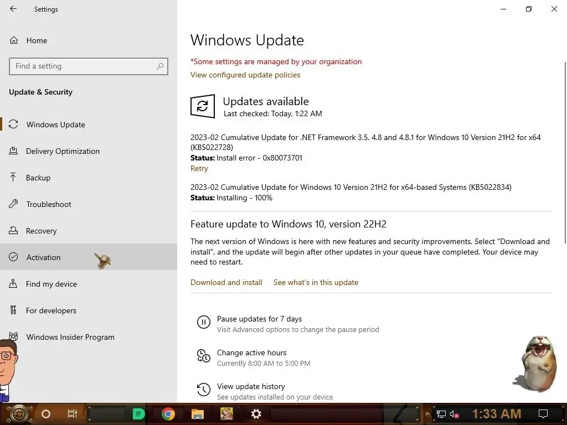This screenshot has height=425, width=567.
Task: Click the Last checked: Today, 1:22 AM text
Action: coord(272,113)
